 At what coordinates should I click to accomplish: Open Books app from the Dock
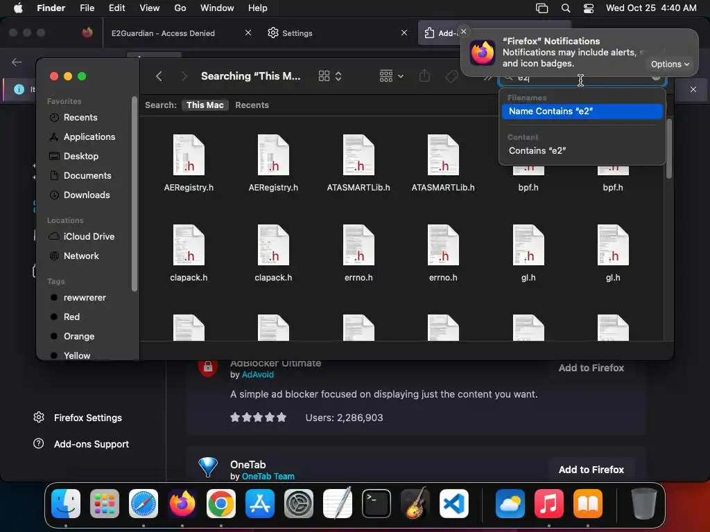[x=588, y=504]
